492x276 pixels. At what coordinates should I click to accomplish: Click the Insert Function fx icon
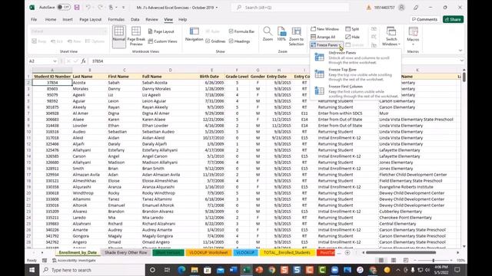pos(84,61)
